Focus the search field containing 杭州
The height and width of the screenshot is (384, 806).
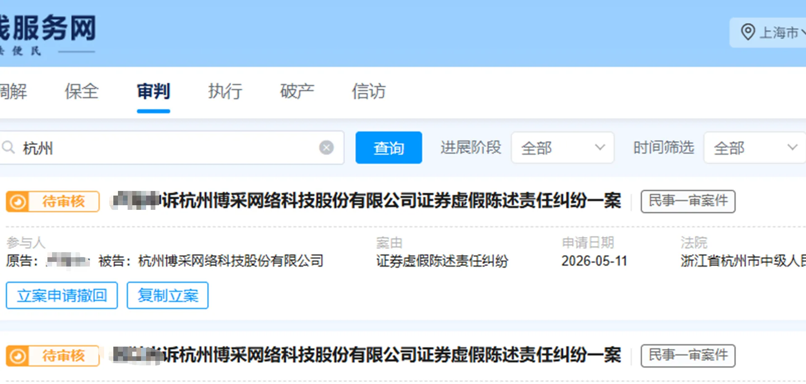[x=172, y=148]
